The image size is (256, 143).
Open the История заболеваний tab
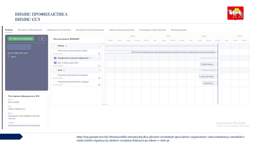[30, 30]
